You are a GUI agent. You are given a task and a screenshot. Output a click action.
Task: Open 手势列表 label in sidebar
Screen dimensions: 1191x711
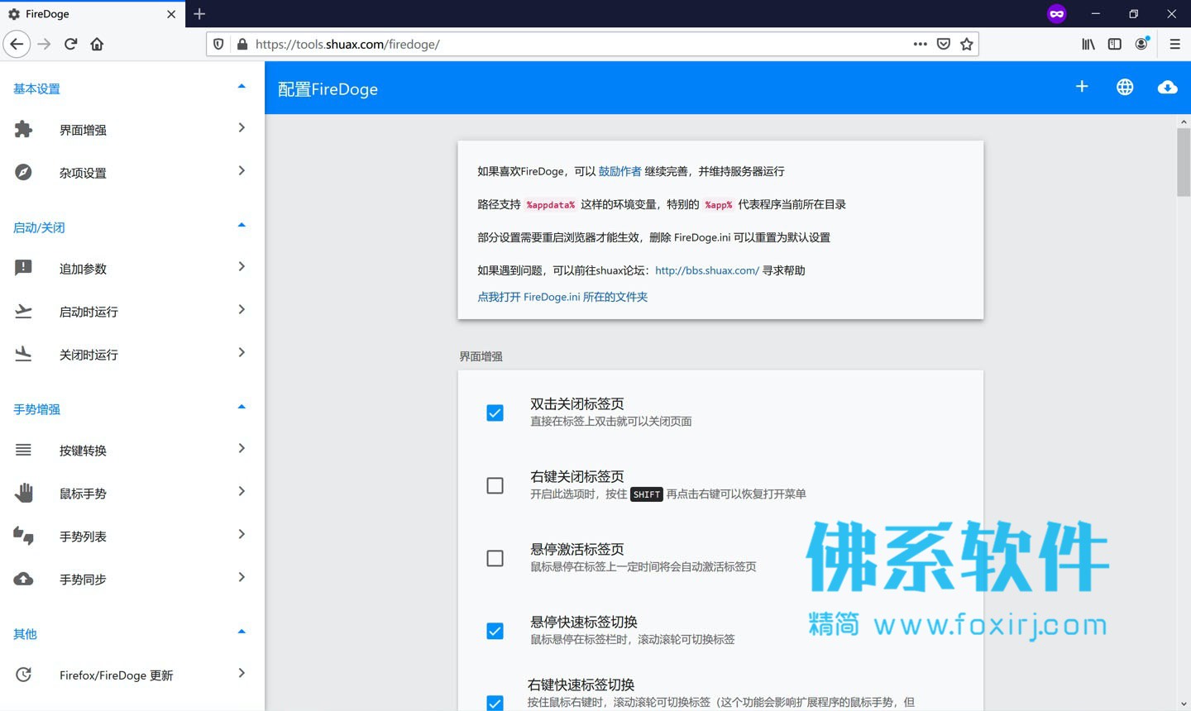point(83,537)
